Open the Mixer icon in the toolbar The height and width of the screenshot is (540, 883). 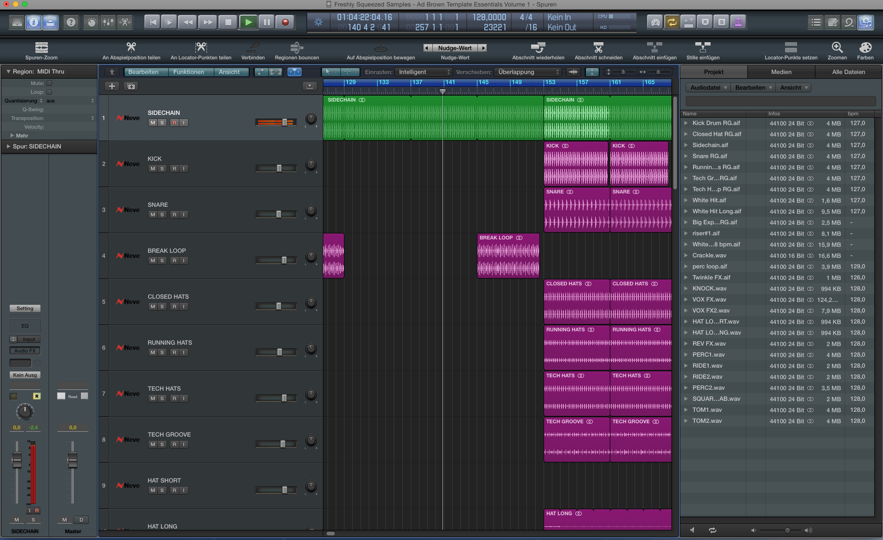tap(108, 22)
